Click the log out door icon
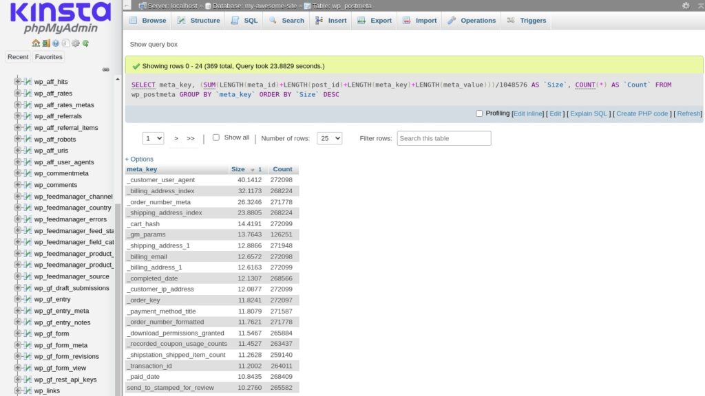Image resolution: width=705 pixels, height=396 pixels. [x=46, y=43]
